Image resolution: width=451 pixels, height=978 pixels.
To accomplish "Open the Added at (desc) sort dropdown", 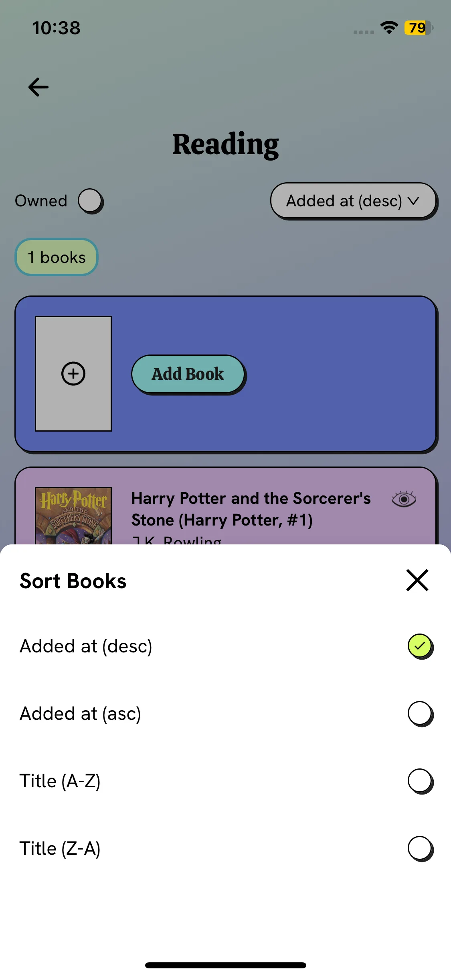I will [354, 201].
